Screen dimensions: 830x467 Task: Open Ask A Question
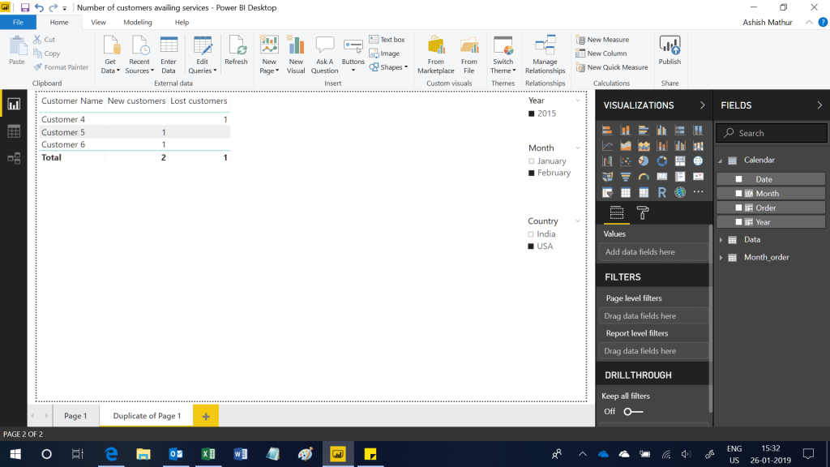324,55
